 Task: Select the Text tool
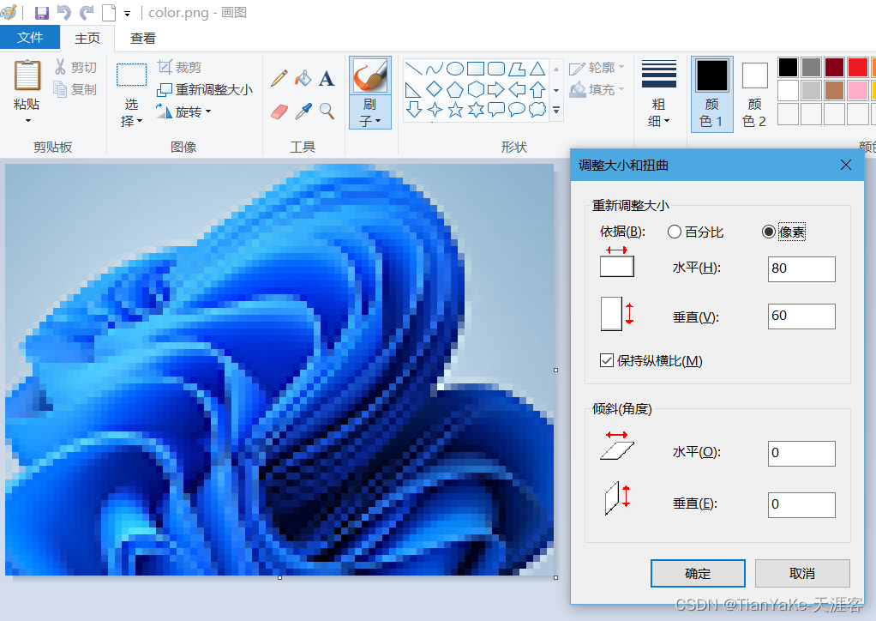click(327, 78)
